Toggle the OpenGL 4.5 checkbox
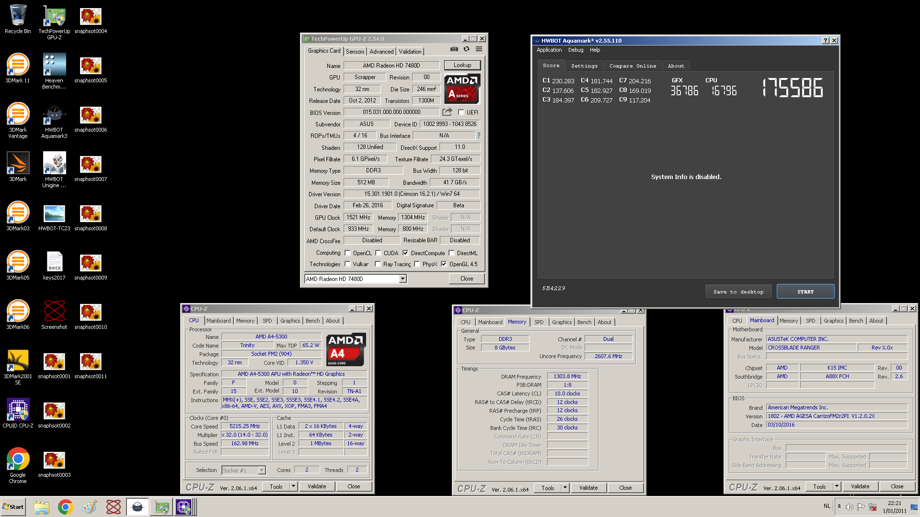Viewport: 920px width, 517px height. tap(444, 264)
